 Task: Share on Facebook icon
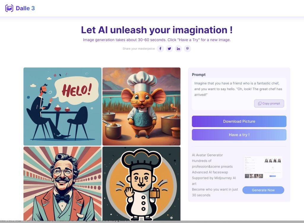coord(160,48)
